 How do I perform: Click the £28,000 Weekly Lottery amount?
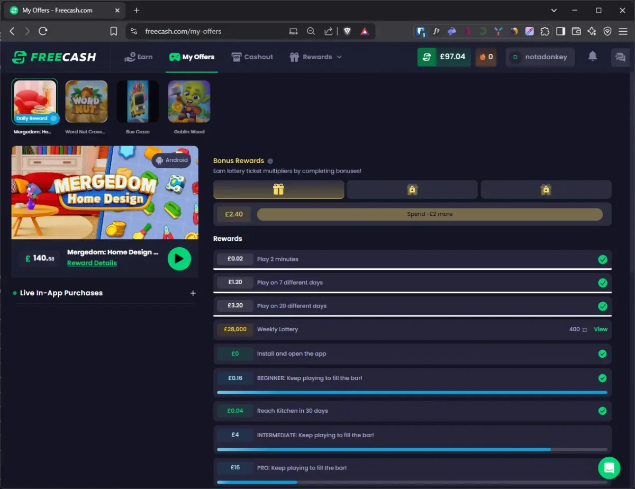click(x=235, y=329)
